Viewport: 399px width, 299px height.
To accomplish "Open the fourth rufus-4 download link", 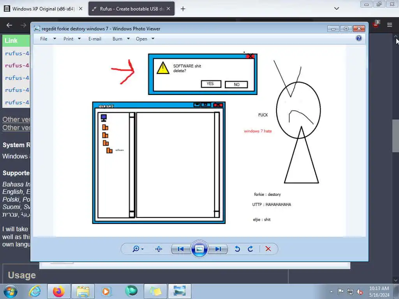I will point(17,90).
